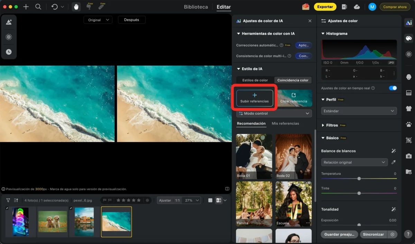Toggle real-time color adjustments switch
Screen dimensions: 415x244
[393, 88]
